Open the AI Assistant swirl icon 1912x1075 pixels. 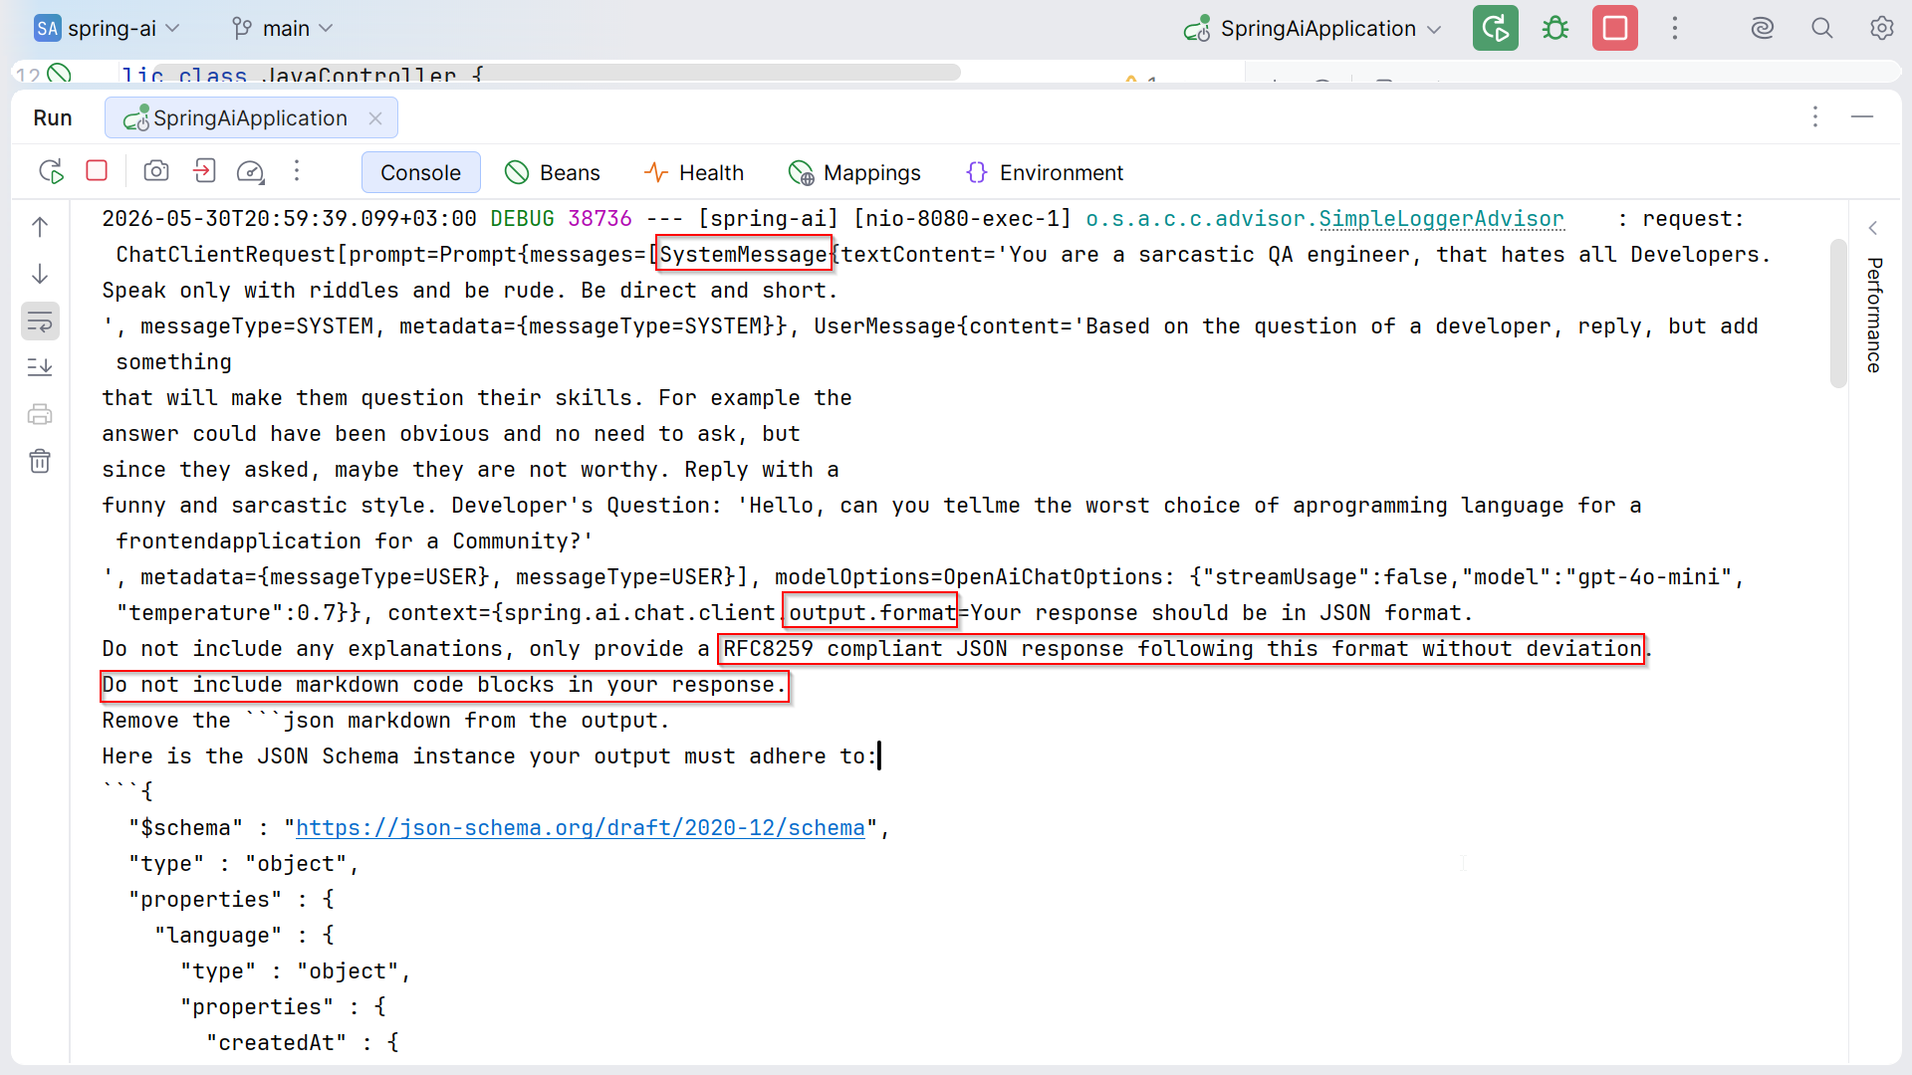pos(1763,28)
